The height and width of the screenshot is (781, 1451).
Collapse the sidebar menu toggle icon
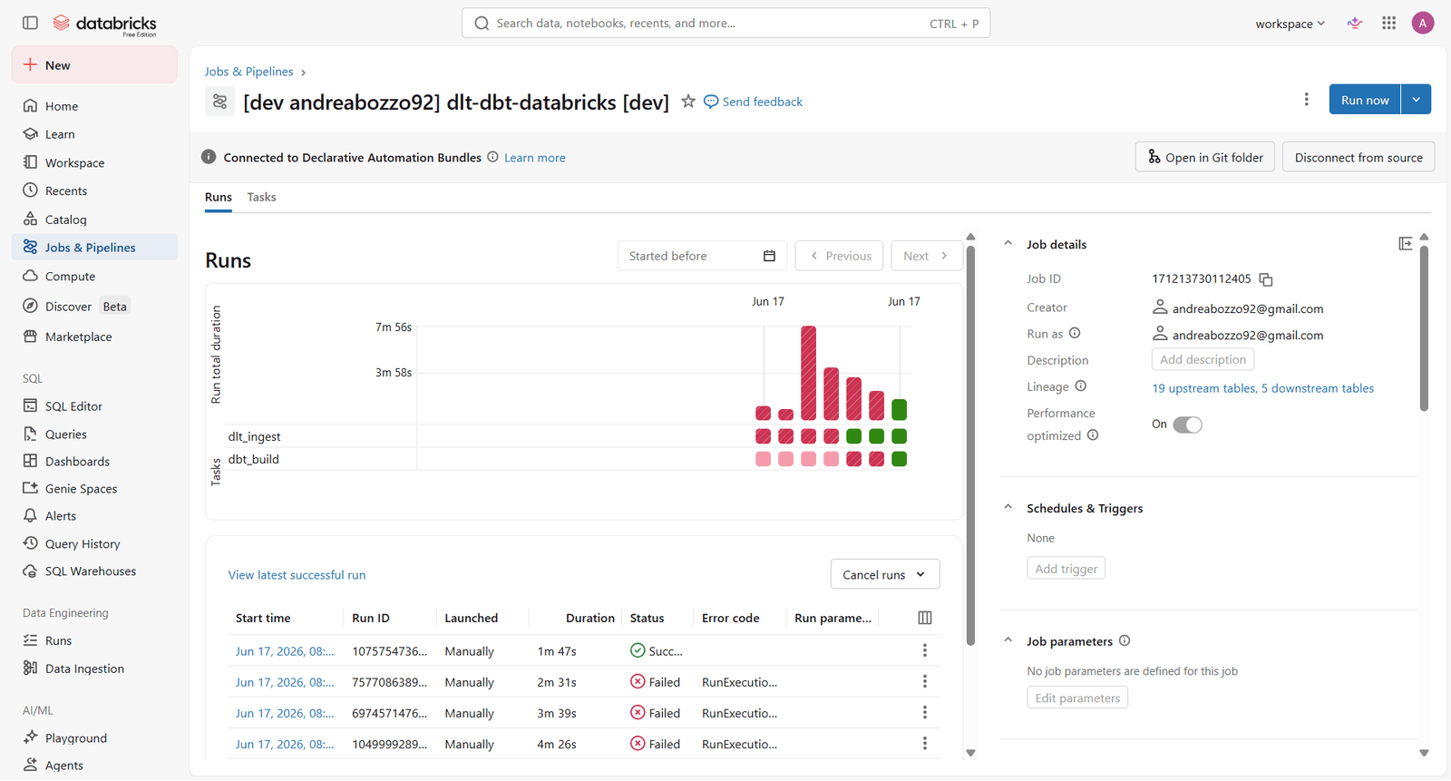(x=30, y=23)
